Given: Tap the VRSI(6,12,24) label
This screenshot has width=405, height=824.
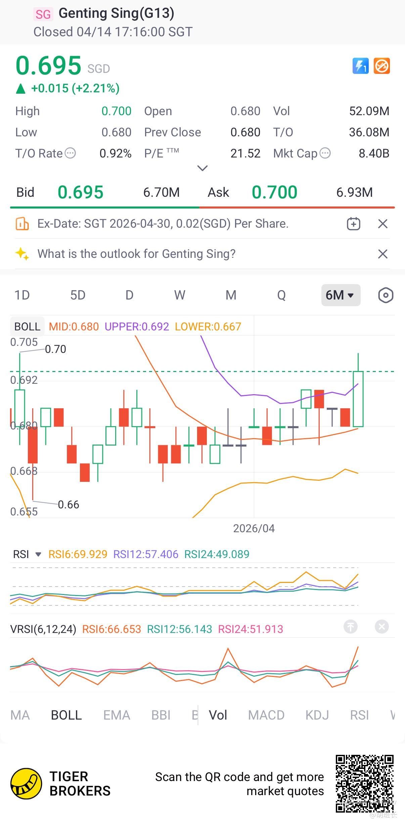Looking at the screenshot, I should [x=43, y=629].
